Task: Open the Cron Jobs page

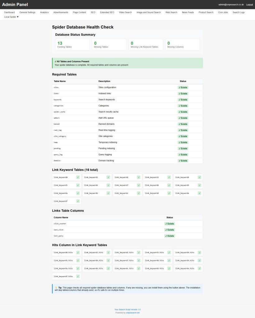Action: point(223,12)
